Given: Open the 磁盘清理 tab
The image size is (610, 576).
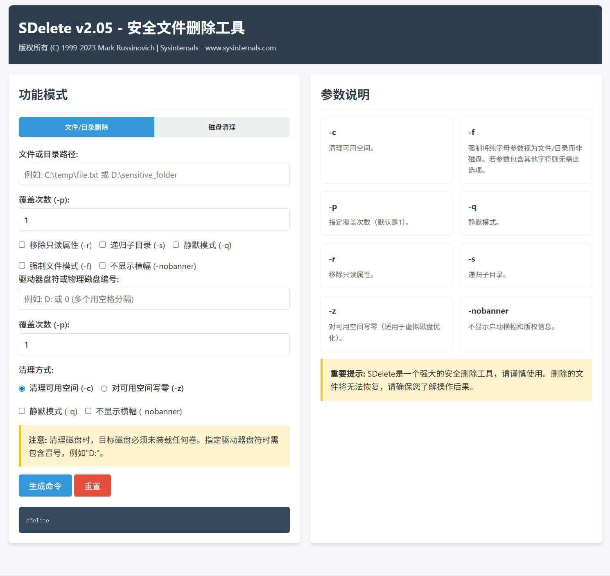Looking at the screenshot, I should point(222,127).
